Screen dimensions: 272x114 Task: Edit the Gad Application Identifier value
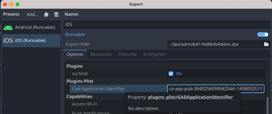216,89
